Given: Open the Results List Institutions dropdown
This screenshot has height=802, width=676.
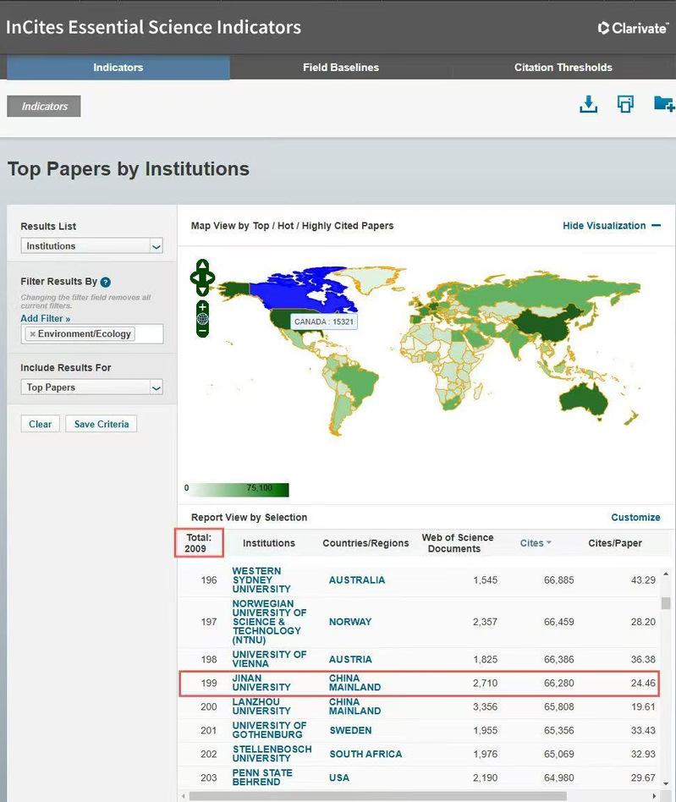Looking at the screenshot, I should (x=91, y=246).
